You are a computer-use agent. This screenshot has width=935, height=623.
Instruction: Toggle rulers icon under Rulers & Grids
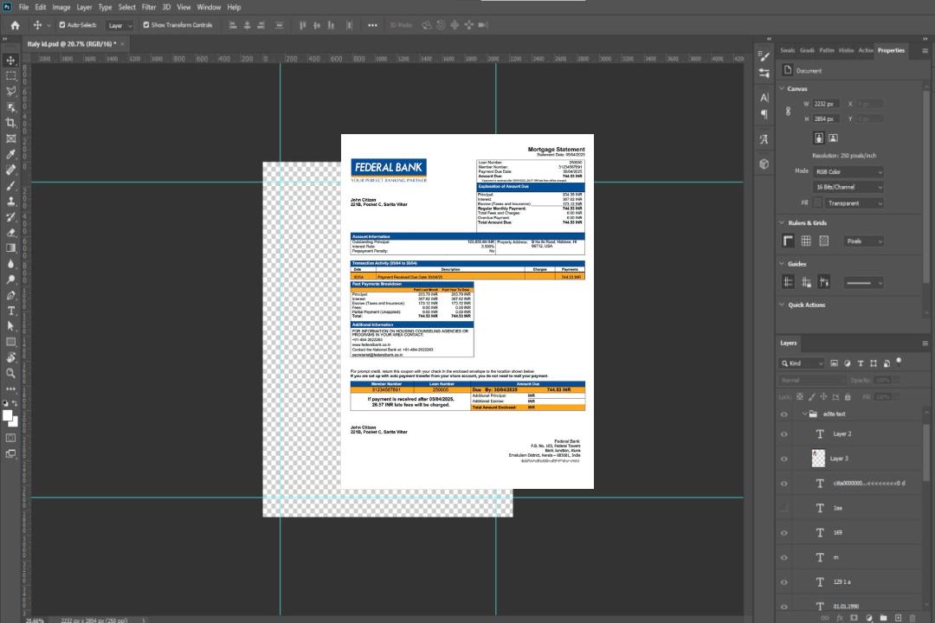(788, 241)
